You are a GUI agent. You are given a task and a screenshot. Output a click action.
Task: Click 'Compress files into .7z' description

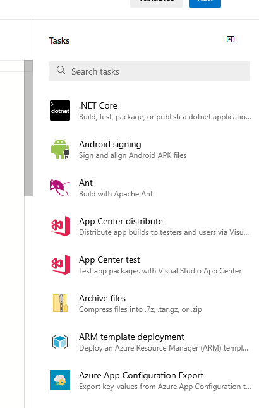click(x=140, y=309)
